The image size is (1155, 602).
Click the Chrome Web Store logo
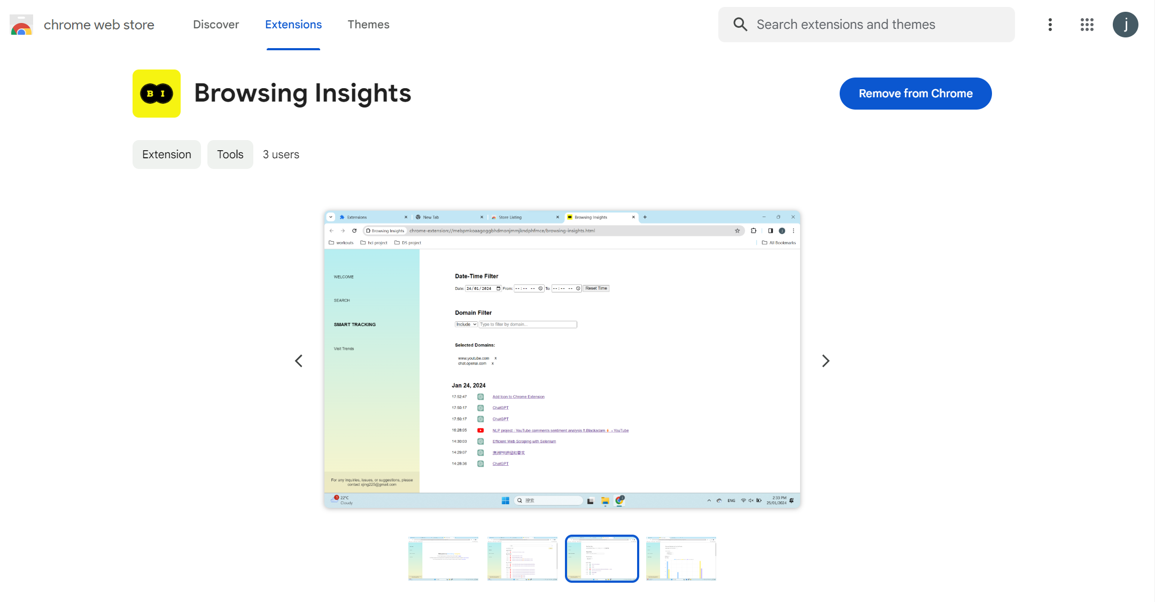21,25
